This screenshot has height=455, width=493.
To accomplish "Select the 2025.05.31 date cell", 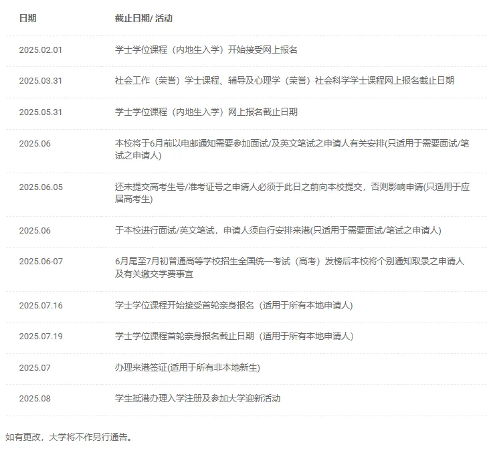I will [x=40, y=112].
